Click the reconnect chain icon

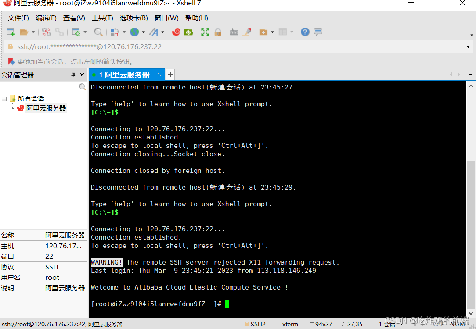click(x=59, y=32)
